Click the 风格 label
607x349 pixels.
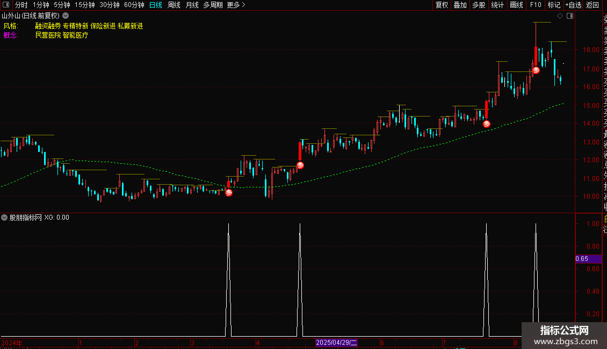10,26
